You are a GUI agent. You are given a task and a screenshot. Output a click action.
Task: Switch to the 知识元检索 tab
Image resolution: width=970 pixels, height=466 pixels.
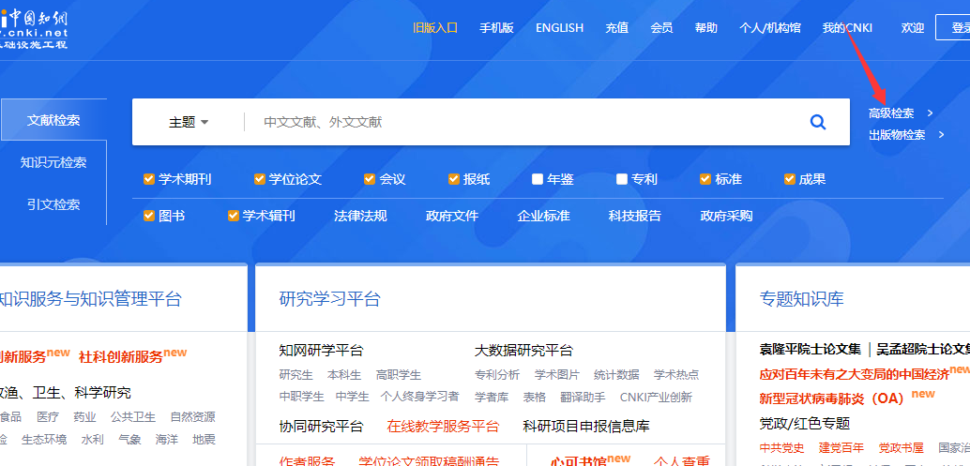pos(53,162)
